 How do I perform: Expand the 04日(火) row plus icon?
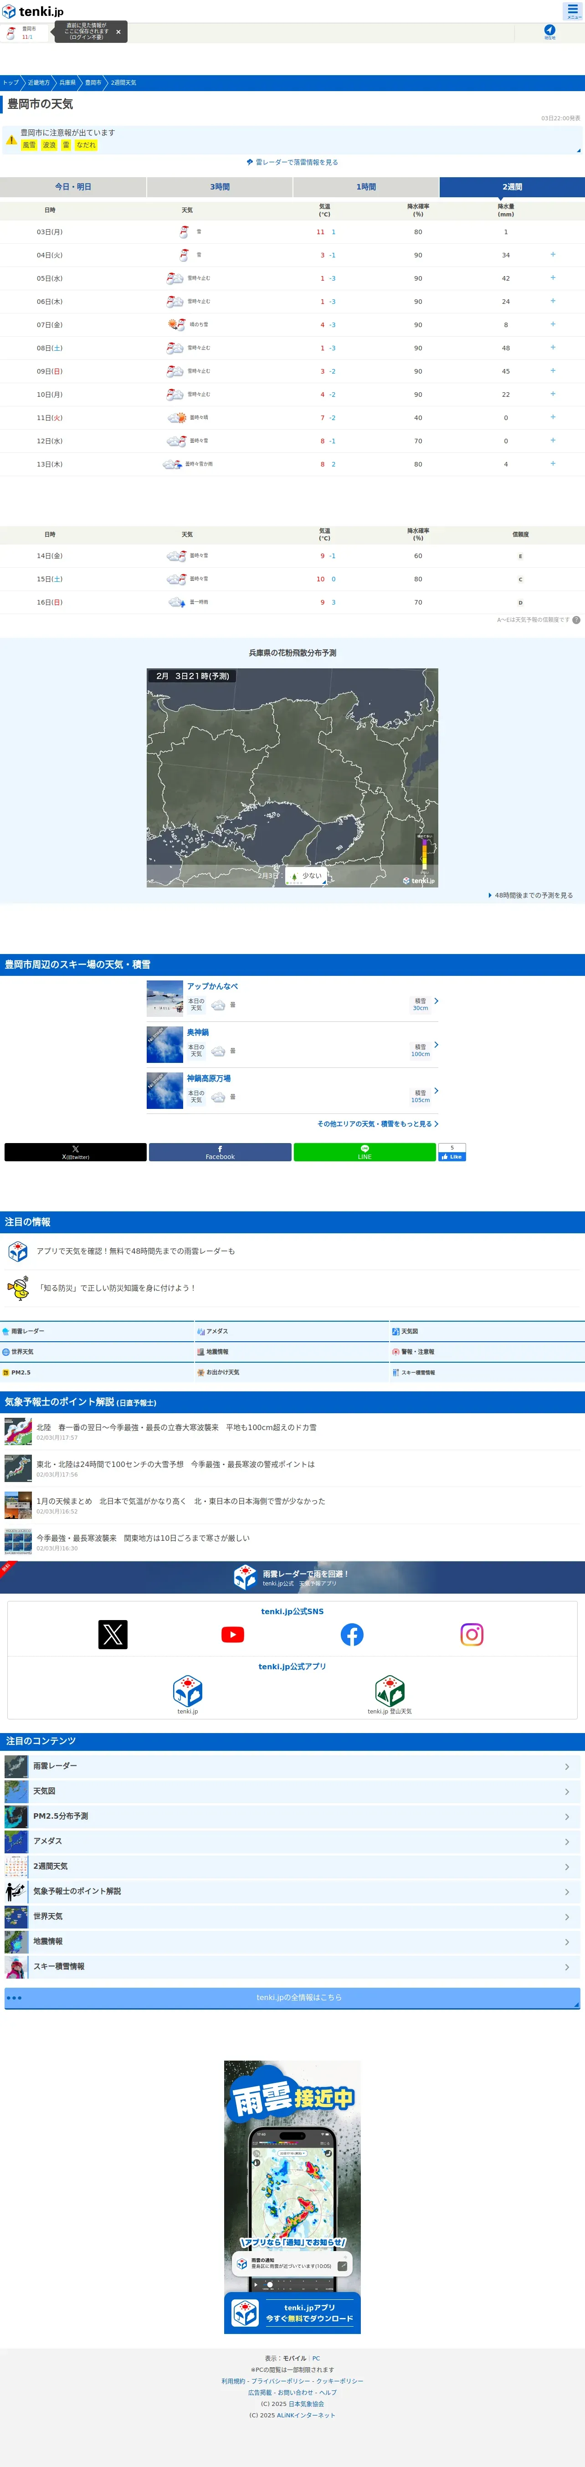pos(553,255)
